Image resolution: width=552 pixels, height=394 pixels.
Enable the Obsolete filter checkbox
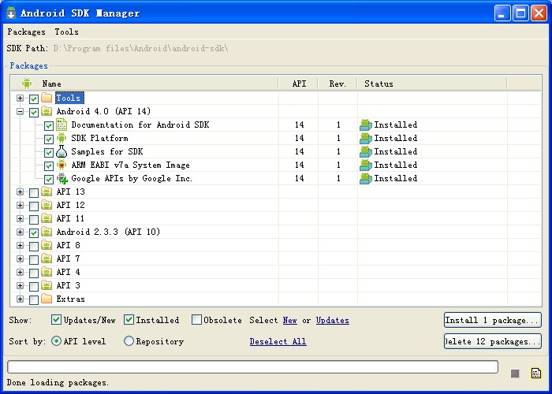pyautogui.click(x=196, y=319)
